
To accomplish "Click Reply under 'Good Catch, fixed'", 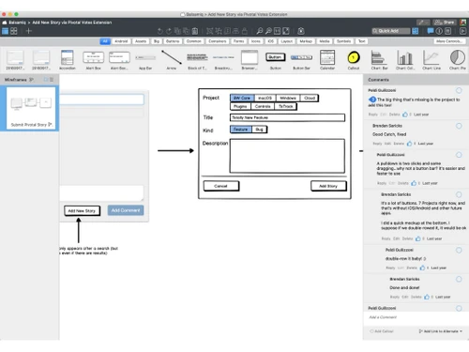I will [x=377, y=144].
